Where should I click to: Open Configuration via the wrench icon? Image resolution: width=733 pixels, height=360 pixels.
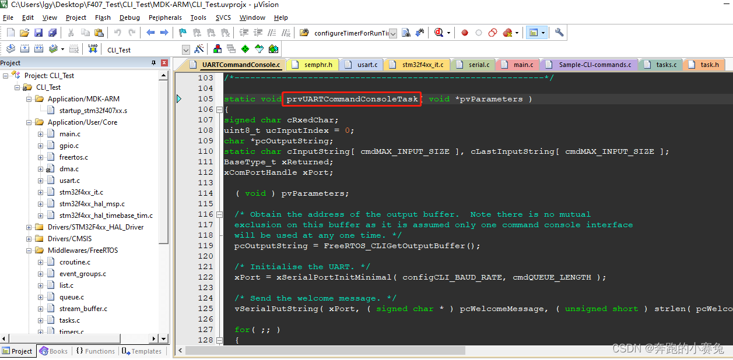(559, 33)
